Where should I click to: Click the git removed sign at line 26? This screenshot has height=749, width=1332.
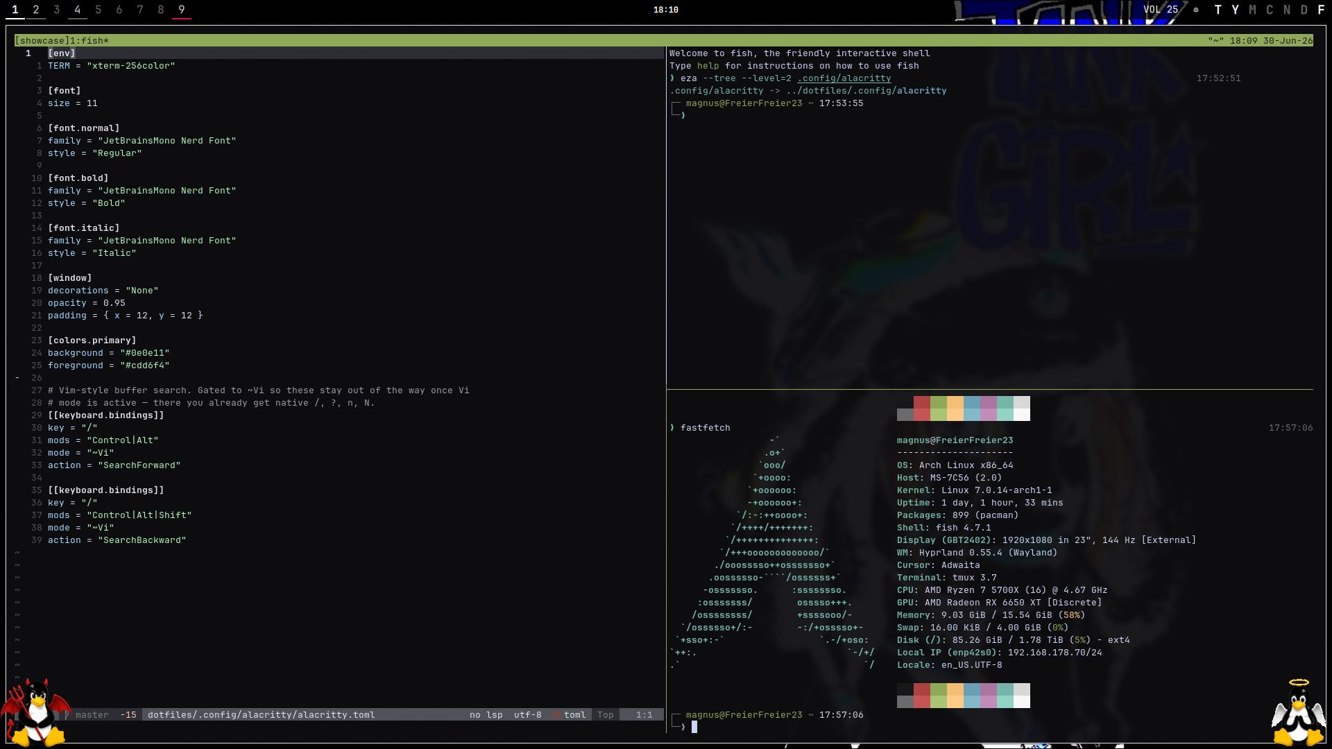coord(17,378)
